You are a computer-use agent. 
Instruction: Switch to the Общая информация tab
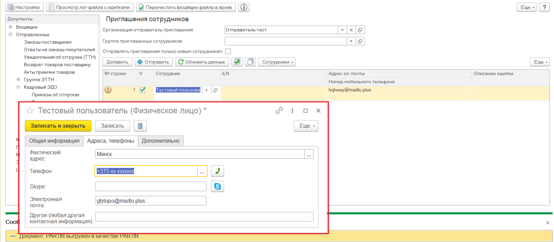click(x=54, y=141)
